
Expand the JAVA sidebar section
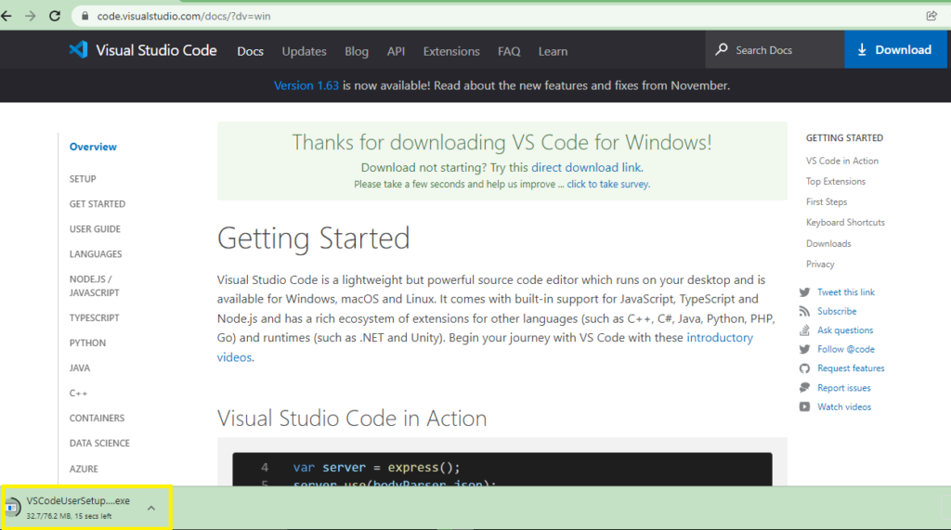point(80,368)
